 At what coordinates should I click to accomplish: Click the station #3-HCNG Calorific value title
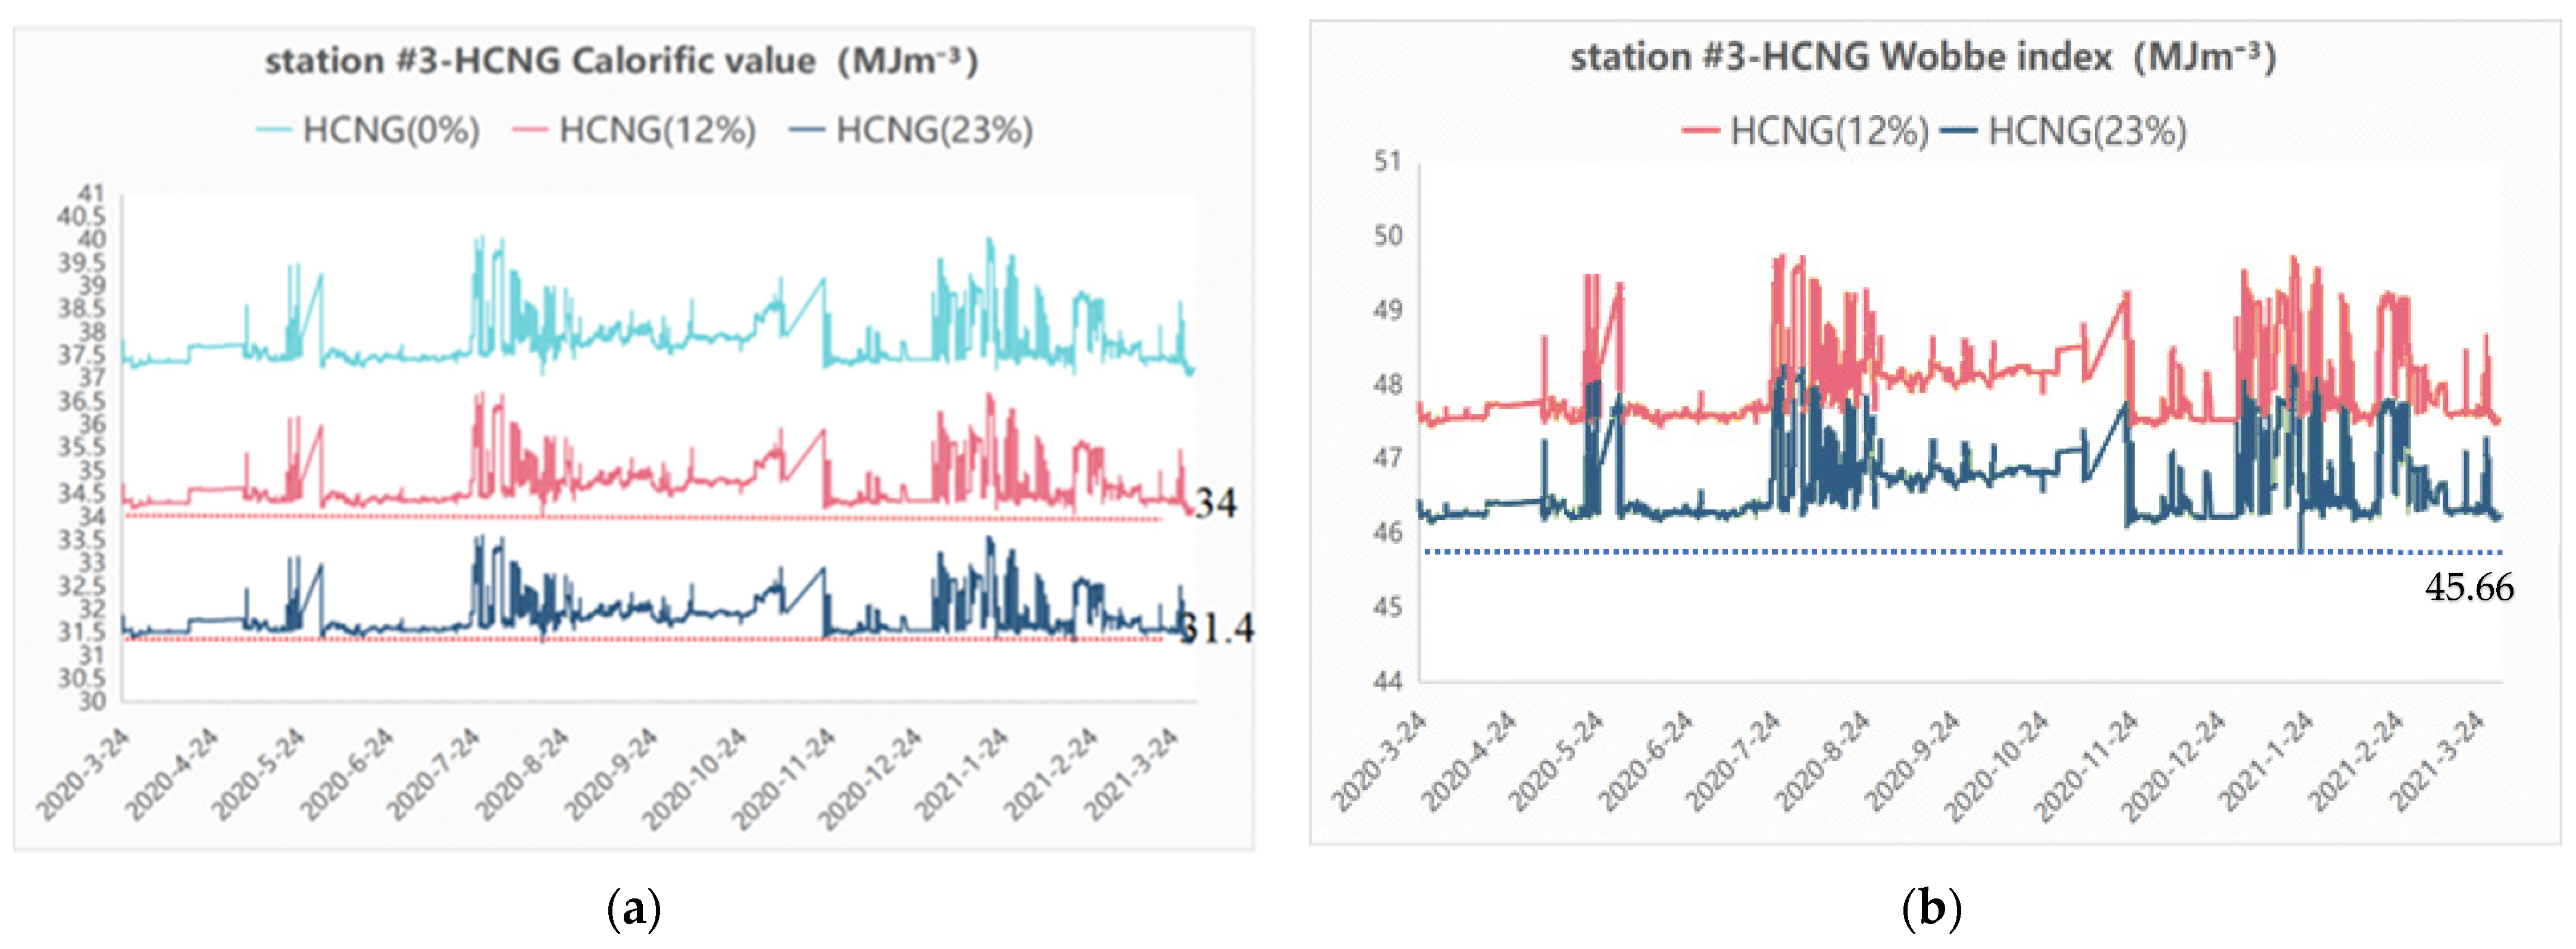click(x=621, y=61)
